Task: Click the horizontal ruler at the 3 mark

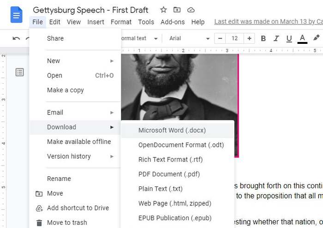Action: click(x=227, y=50)
